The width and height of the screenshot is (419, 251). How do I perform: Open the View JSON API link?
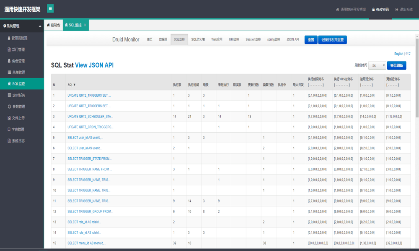pyautogui.click(x=94, y=65)
